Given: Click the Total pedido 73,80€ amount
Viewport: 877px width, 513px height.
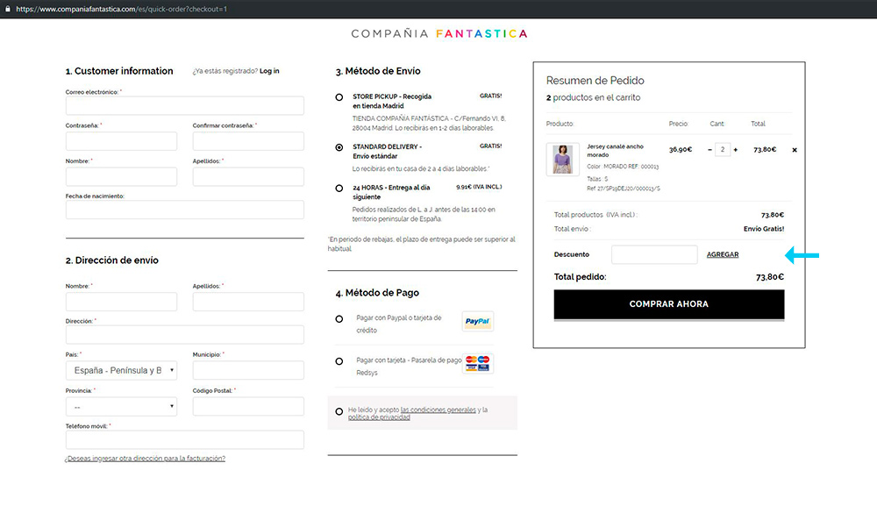Looking at the screenshot, I should [770, 277].
